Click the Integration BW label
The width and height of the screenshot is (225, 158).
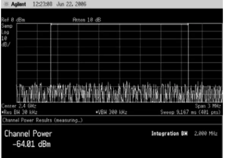pyautogui.click(x=170, y=133)
